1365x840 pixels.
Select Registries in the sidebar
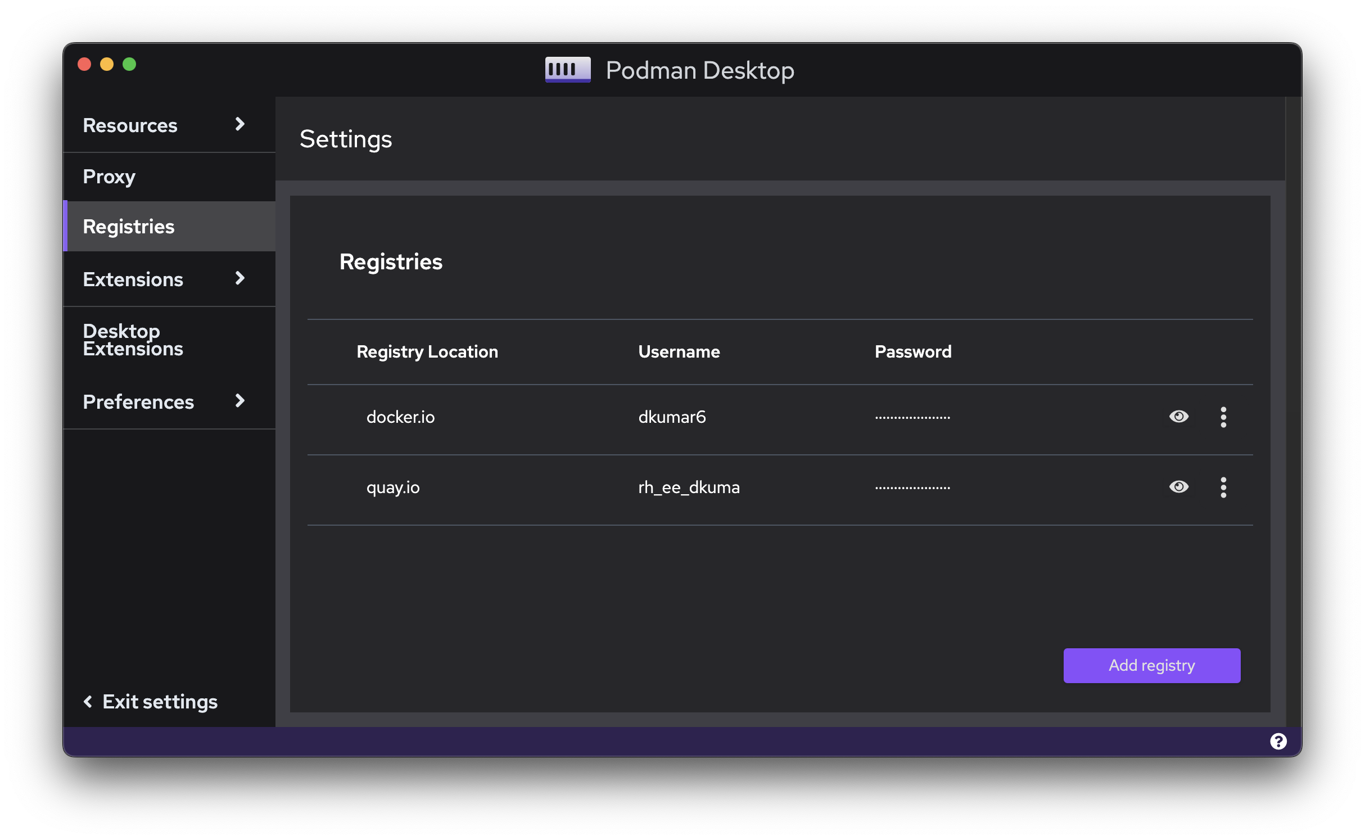click(x=129, y=227)
